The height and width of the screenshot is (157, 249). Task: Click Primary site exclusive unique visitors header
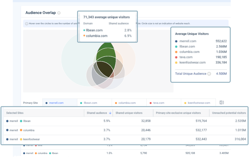click(x=178, y=113)
